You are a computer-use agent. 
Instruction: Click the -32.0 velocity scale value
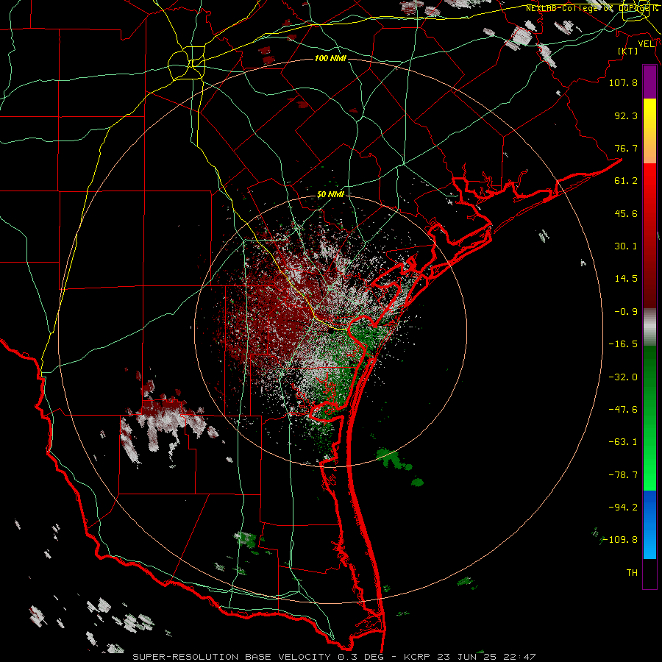[x=623, y=377]
